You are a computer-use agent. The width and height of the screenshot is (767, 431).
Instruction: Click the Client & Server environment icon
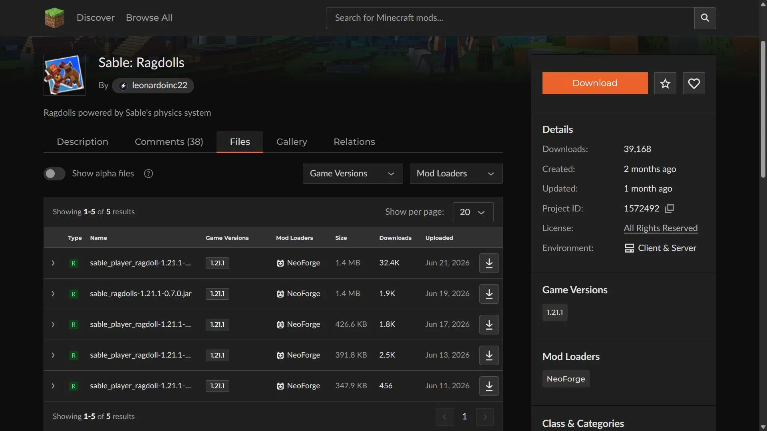(x=629, y=248)
